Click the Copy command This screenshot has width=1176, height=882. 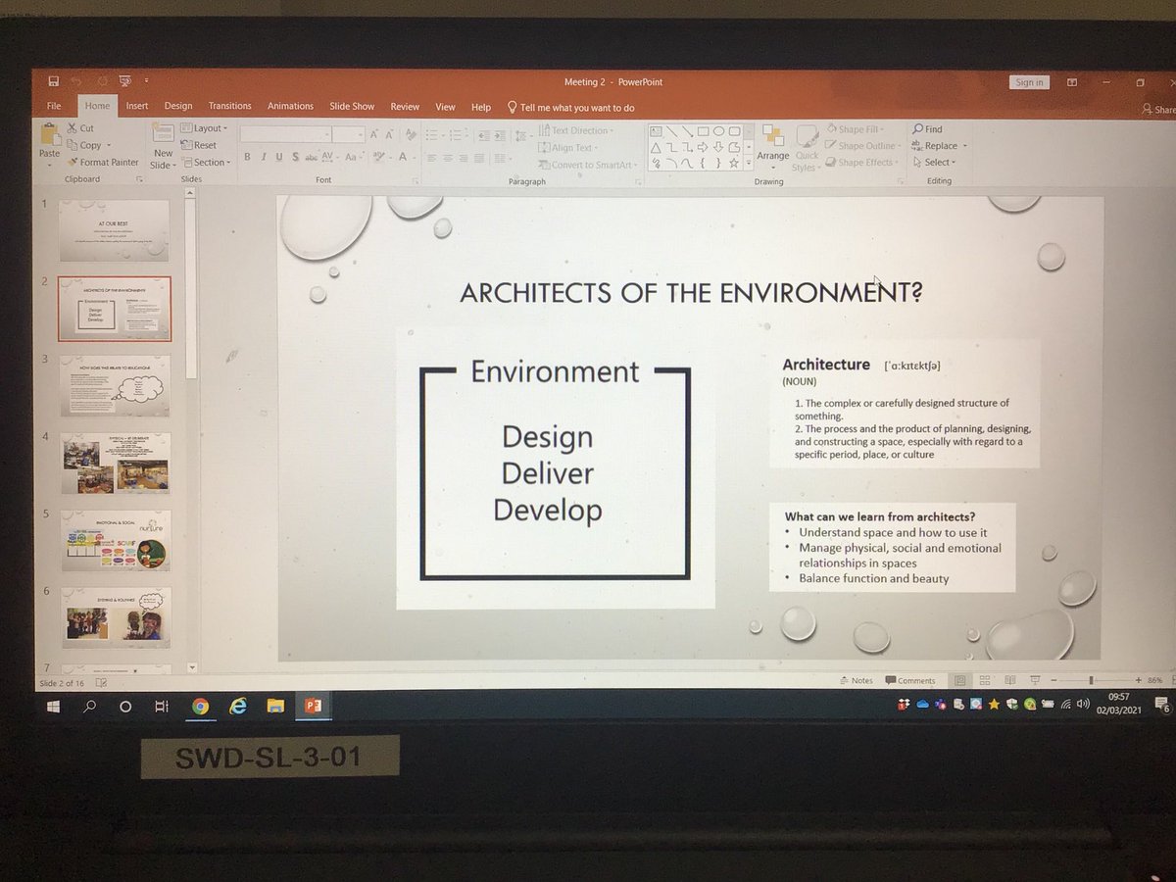(x=84, y=145)
